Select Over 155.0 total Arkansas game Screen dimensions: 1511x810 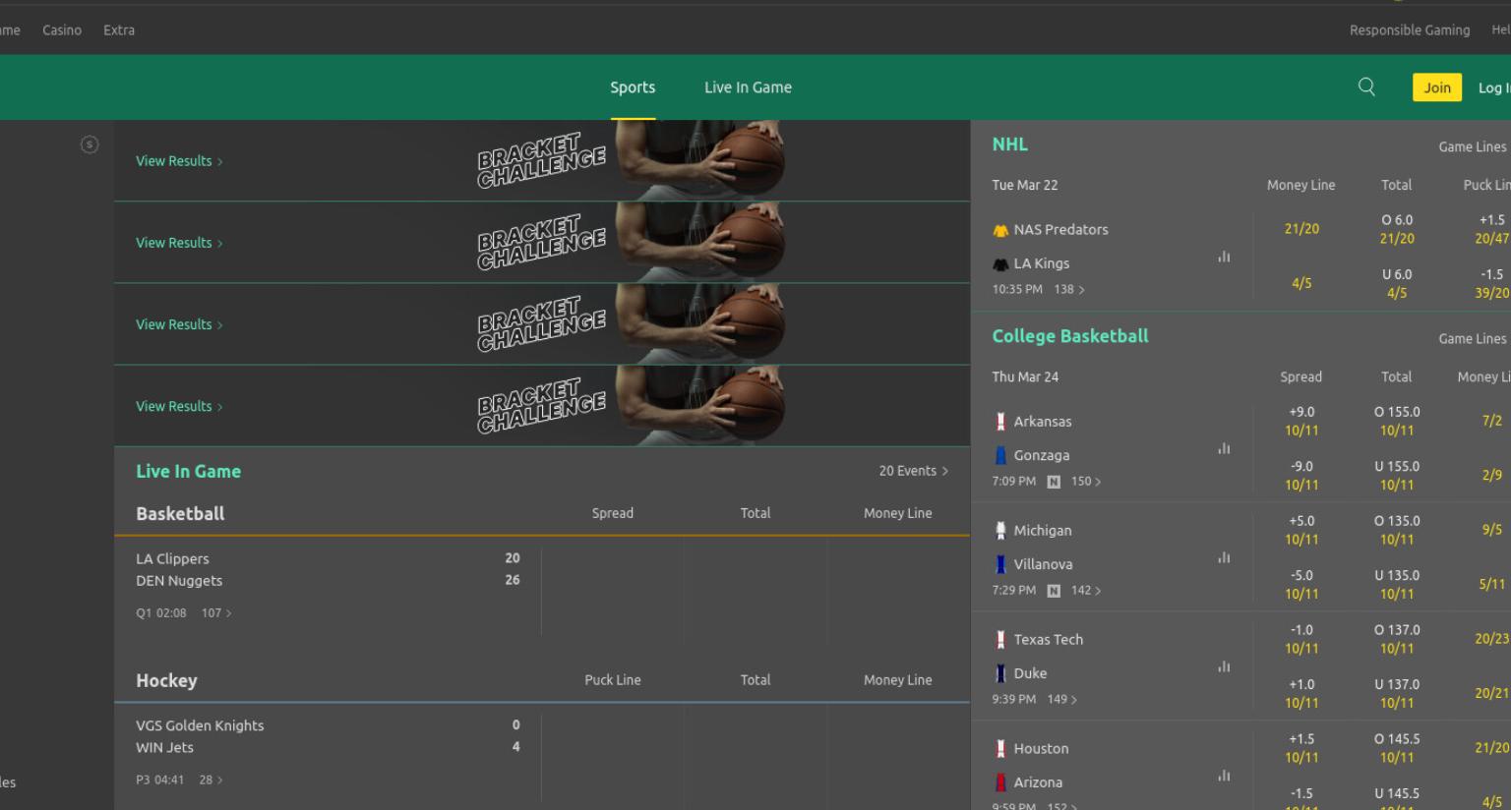[1397, 421]
